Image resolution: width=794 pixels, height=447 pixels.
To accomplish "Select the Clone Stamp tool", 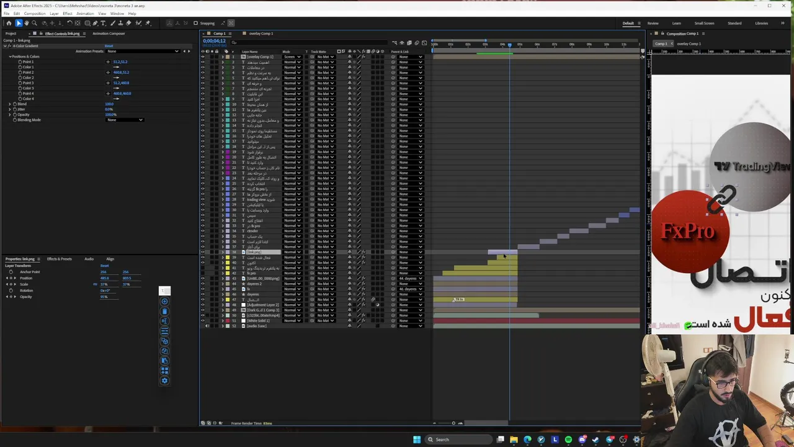I will pos(121,23).
